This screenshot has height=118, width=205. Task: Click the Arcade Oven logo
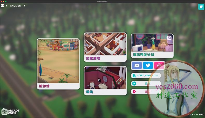10,112
